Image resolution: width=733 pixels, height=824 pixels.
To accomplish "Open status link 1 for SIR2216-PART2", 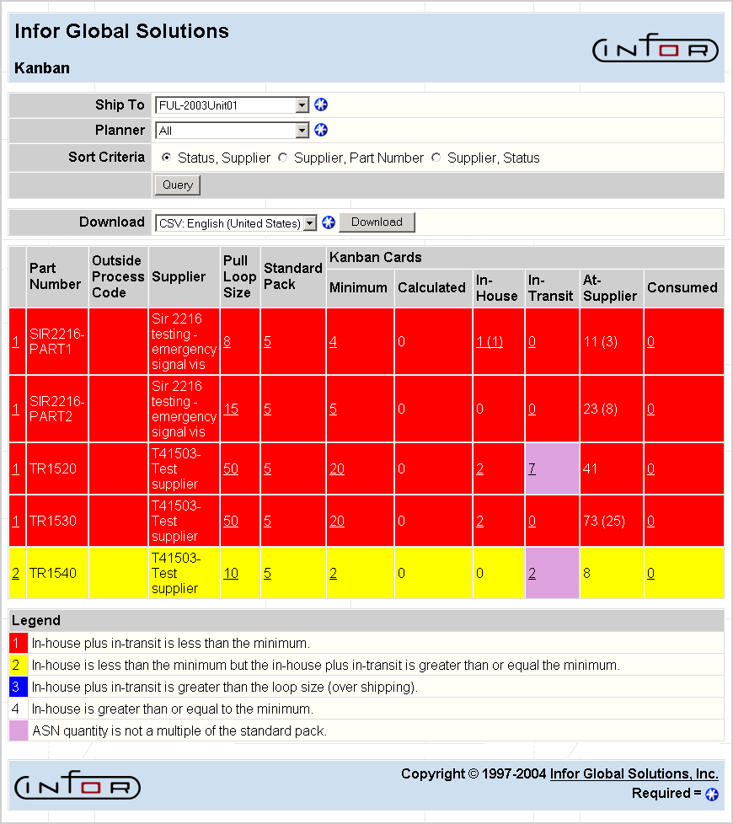I will [x=16, y=409].
